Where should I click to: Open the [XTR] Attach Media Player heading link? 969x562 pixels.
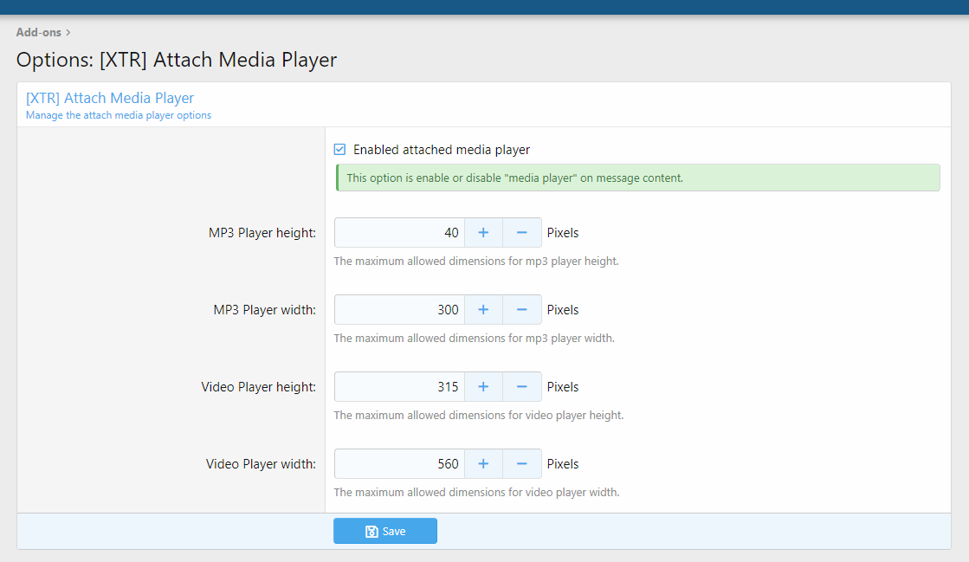[x=110, y=98]
